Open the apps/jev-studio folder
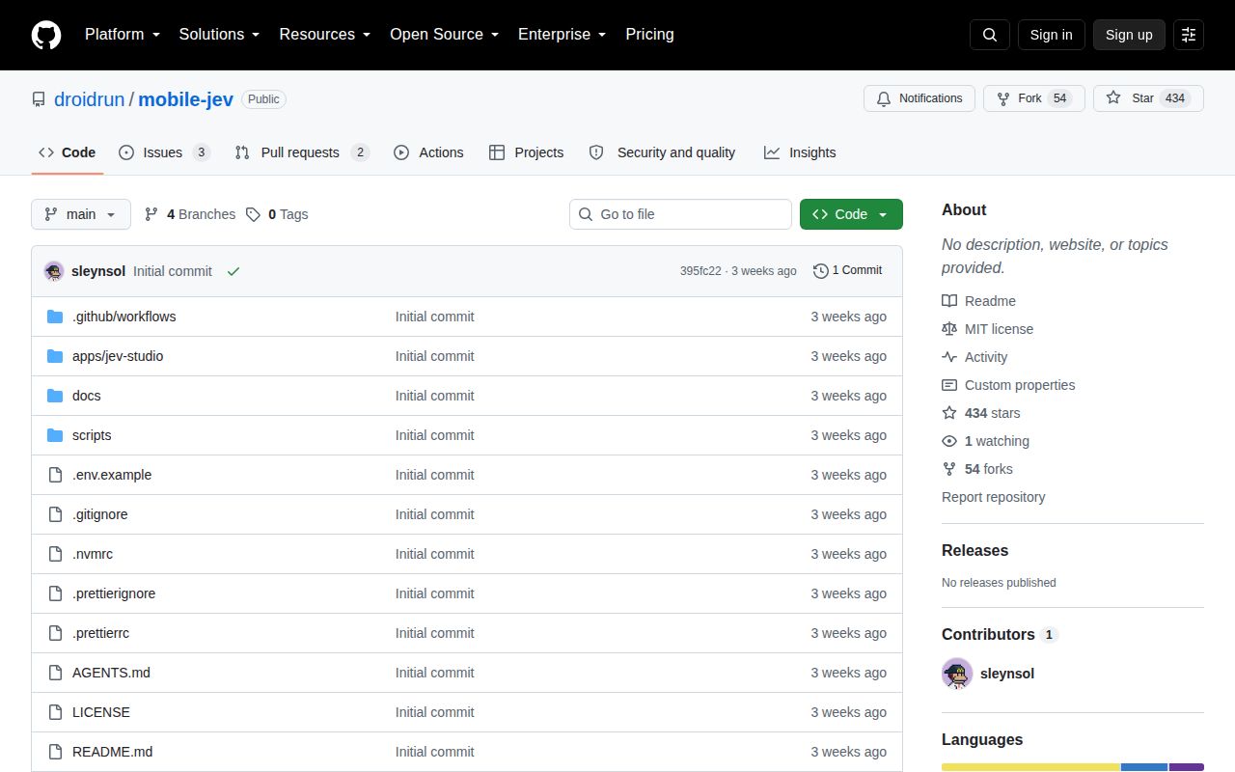1235x772 pixels. 118,356
